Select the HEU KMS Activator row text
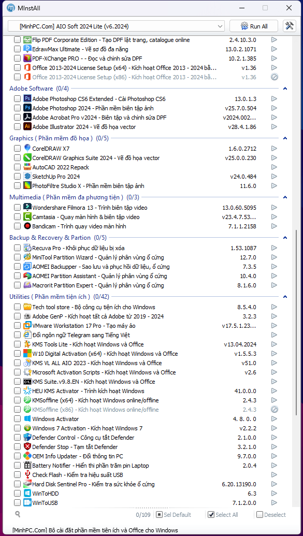The height and width of the screenshot is (536, 303). pyautogui.click(x=88, y=390)
